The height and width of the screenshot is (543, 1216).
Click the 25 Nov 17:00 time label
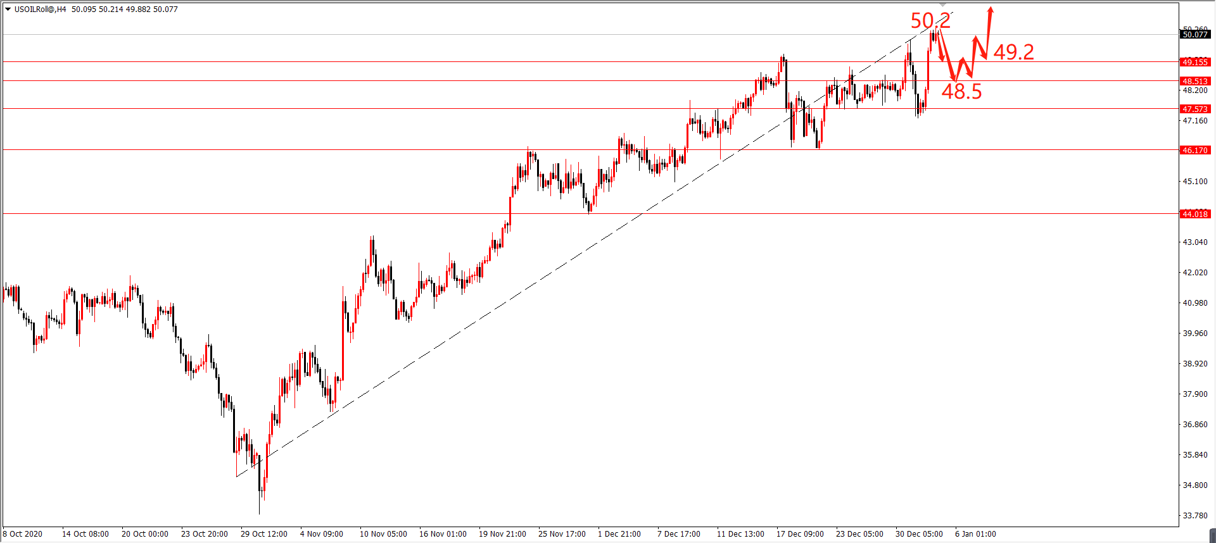point(562,534)
